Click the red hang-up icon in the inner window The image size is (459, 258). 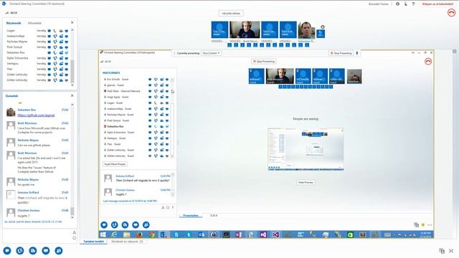(x=428, y=62)
